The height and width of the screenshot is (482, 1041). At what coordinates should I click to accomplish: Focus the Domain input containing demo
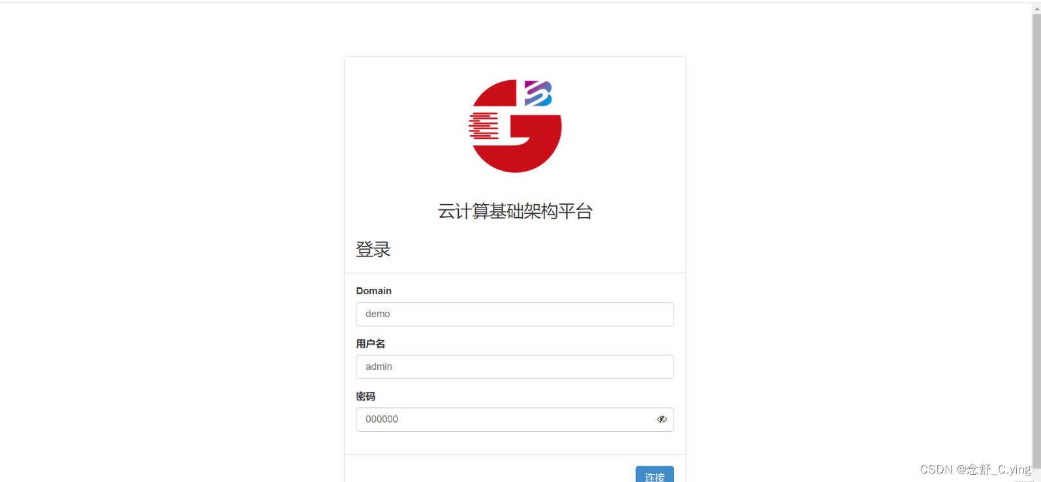click(515, 314)
